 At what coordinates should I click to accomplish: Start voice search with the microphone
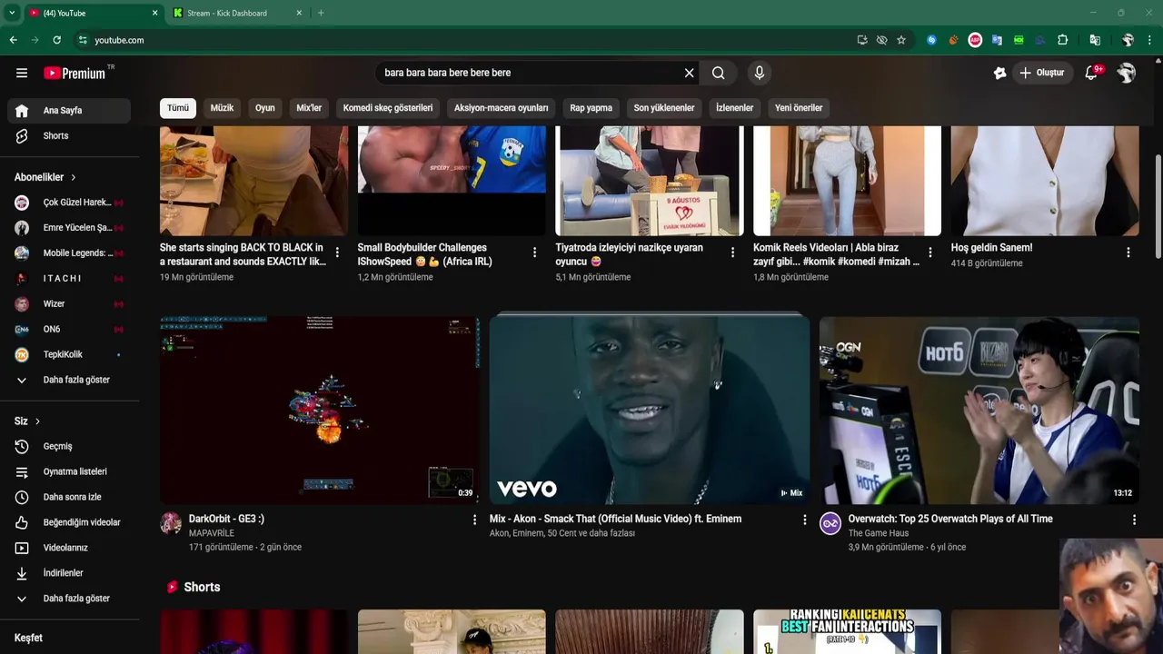[760, 73]
